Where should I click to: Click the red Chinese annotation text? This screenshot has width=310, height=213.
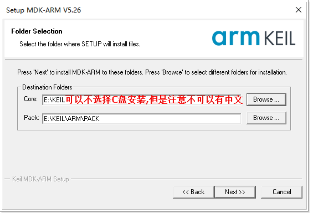click(x=154, y=100)
